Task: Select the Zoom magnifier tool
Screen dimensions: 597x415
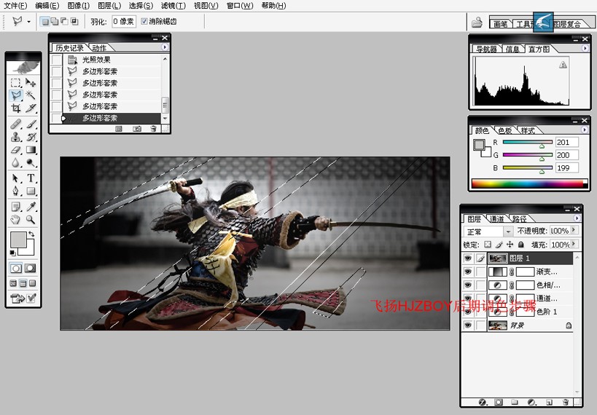Action: (31, 219)
